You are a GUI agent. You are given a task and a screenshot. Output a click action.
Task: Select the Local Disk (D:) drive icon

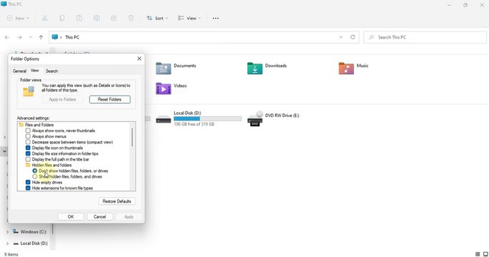(x=163, y=119)
